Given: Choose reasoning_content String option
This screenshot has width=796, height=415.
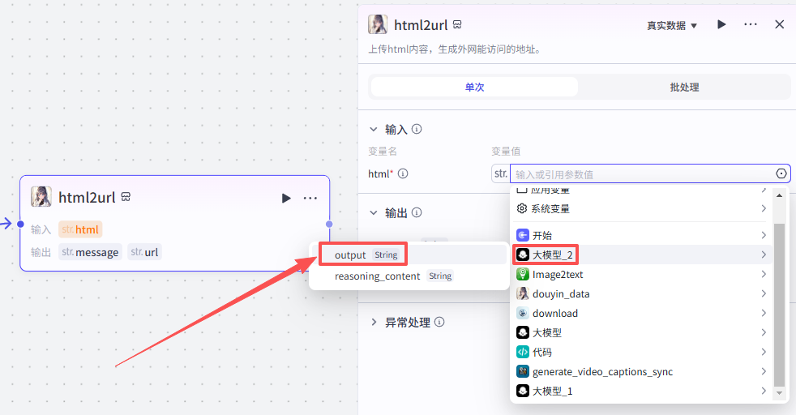Looking at the screenshot, I should (x=392, y=276).
